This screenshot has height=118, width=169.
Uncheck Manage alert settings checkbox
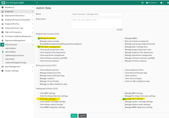pos(124,99)
